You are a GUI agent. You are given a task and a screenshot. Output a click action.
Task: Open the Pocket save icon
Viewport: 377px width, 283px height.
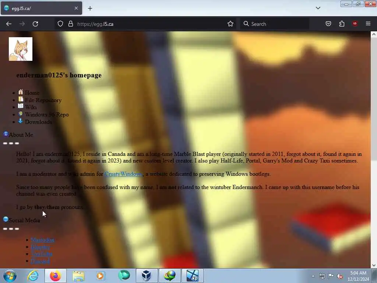click(x=328, y=24)
